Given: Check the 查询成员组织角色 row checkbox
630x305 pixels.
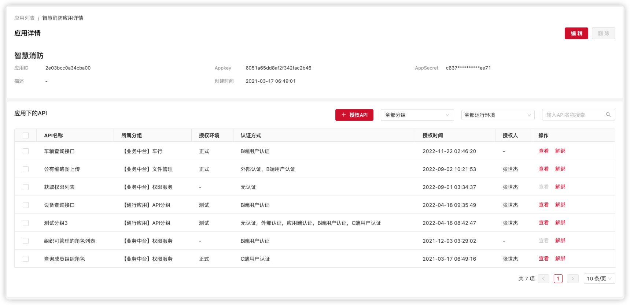Looking at the screenshot, I should [x=26, y=259].
